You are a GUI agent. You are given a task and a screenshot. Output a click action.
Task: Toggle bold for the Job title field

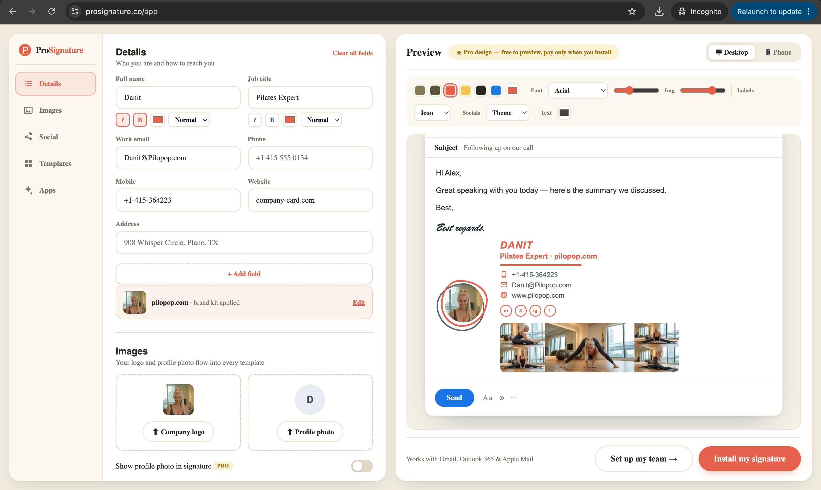272,120
